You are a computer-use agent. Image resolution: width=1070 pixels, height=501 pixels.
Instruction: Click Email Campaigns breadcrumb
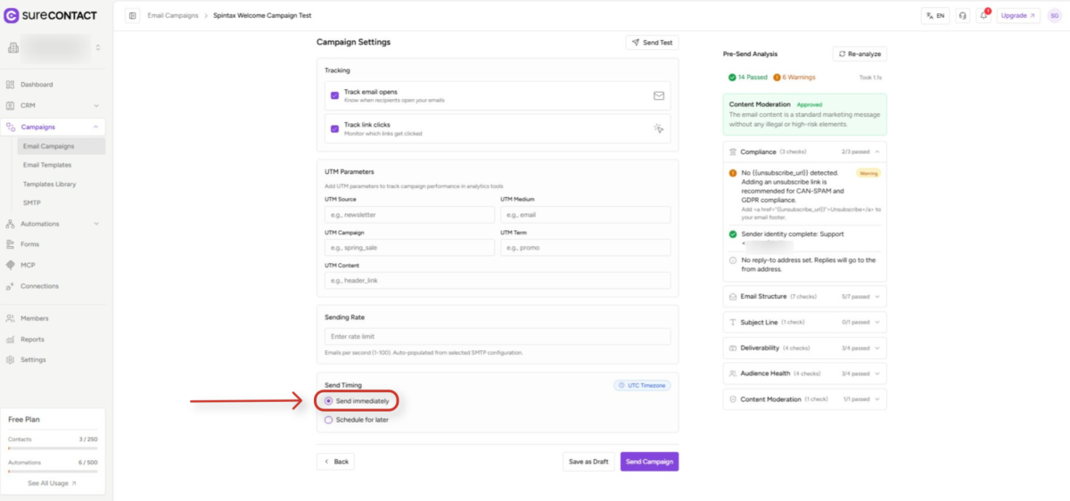click(x=174, y=15)
